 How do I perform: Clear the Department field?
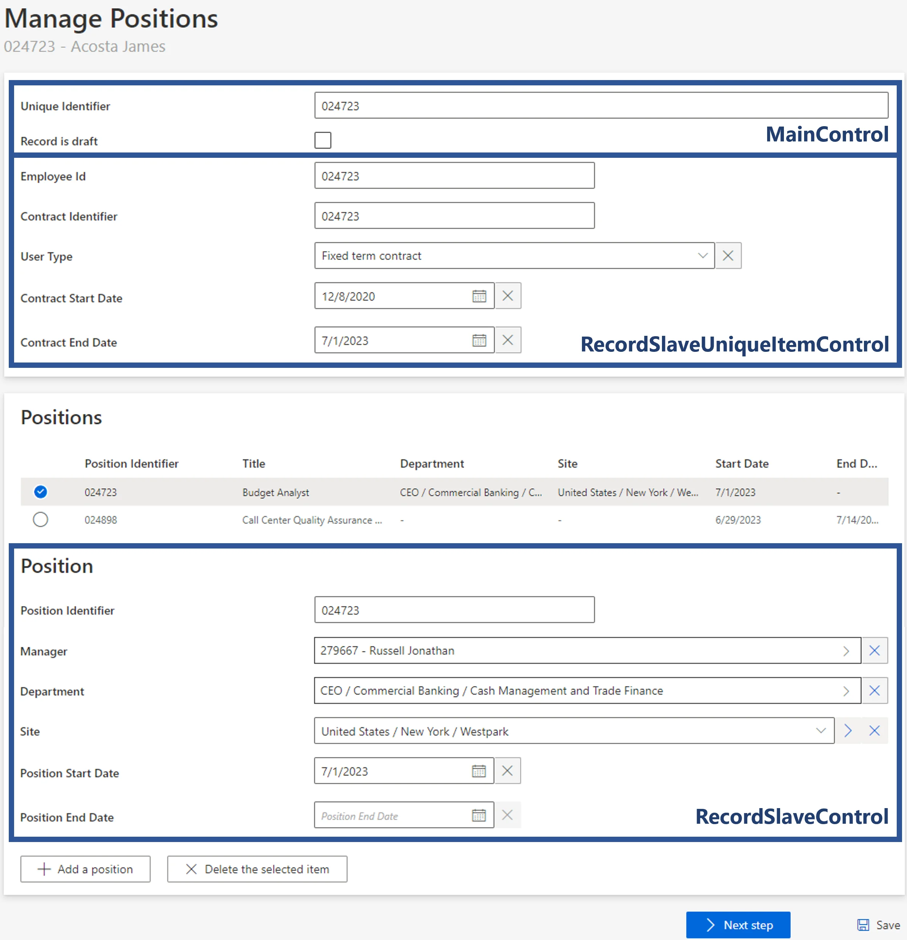click(x=874, y=691)
